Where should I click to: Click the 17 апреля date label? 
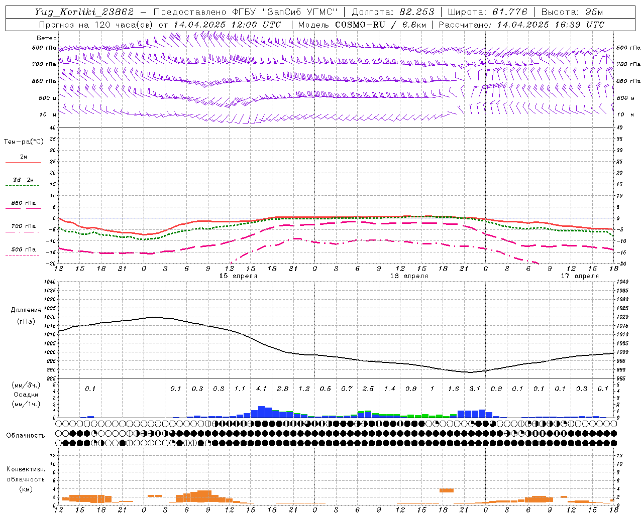tap(580, 276)
